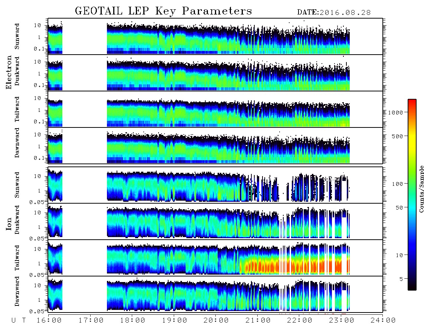Select Electron "Sunward" panel label
Viewport: 424px width, 327px height.
17,36
